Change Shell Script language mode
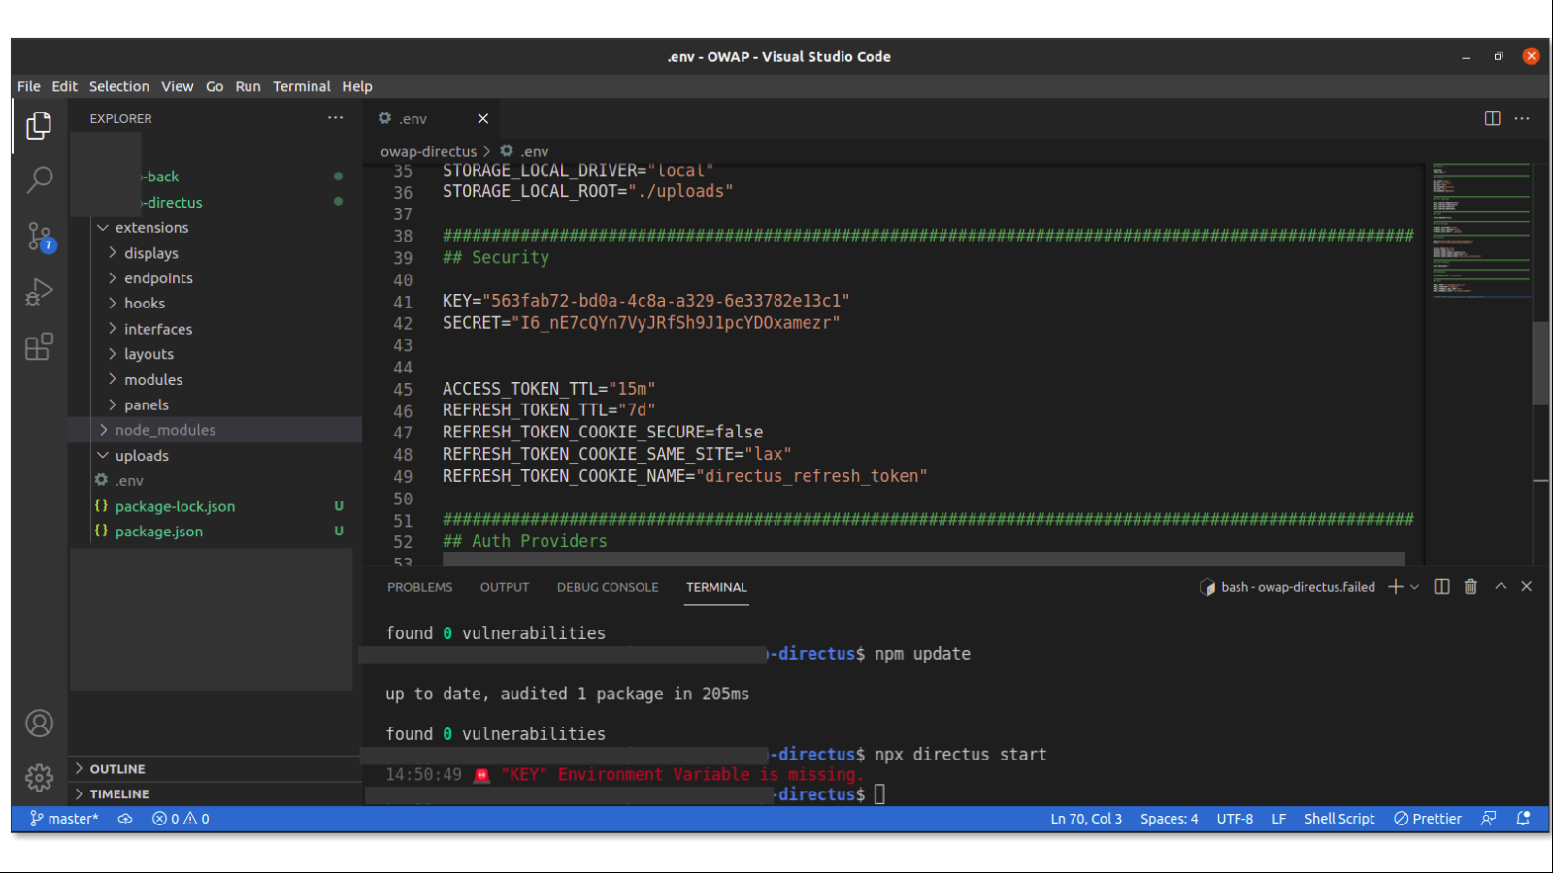Screen dimensions: 1553x873 tap(1339, 819)
